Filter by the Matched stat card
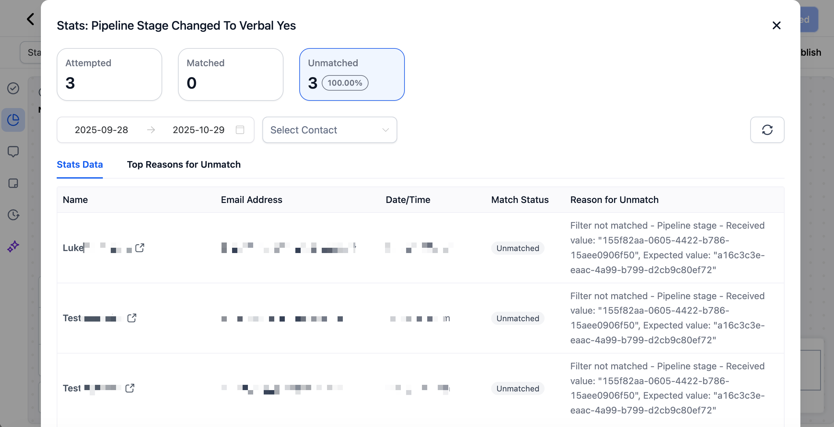The image size is (834, 427). point(230,74)
